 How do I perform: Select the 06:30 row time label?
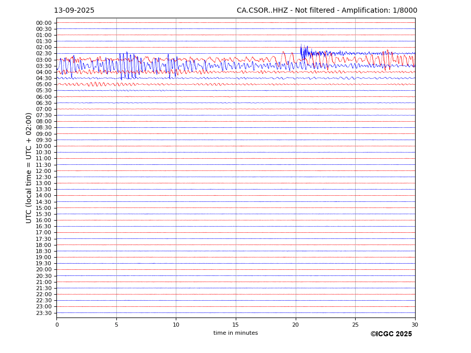click(x=44, y=103)
